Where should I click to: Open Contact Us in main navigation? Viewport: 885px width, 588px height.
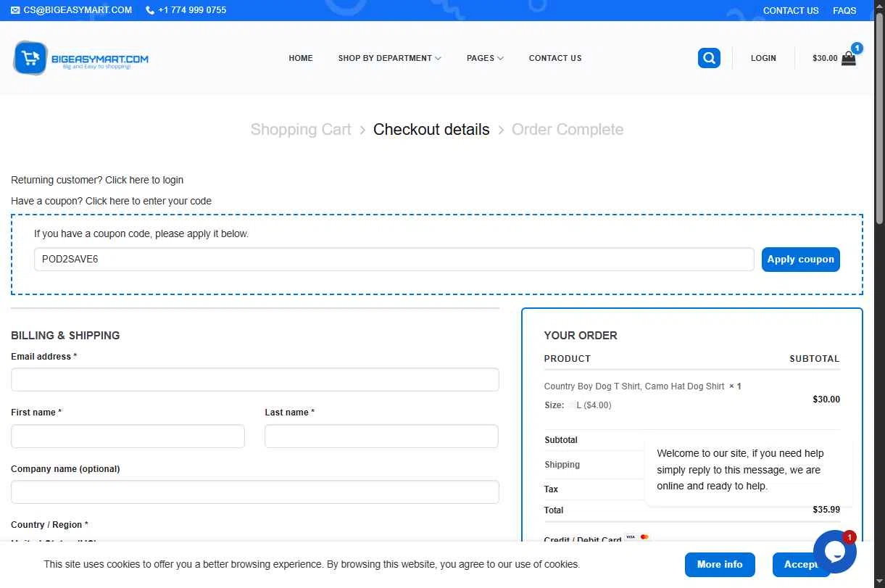coord(555,58)
